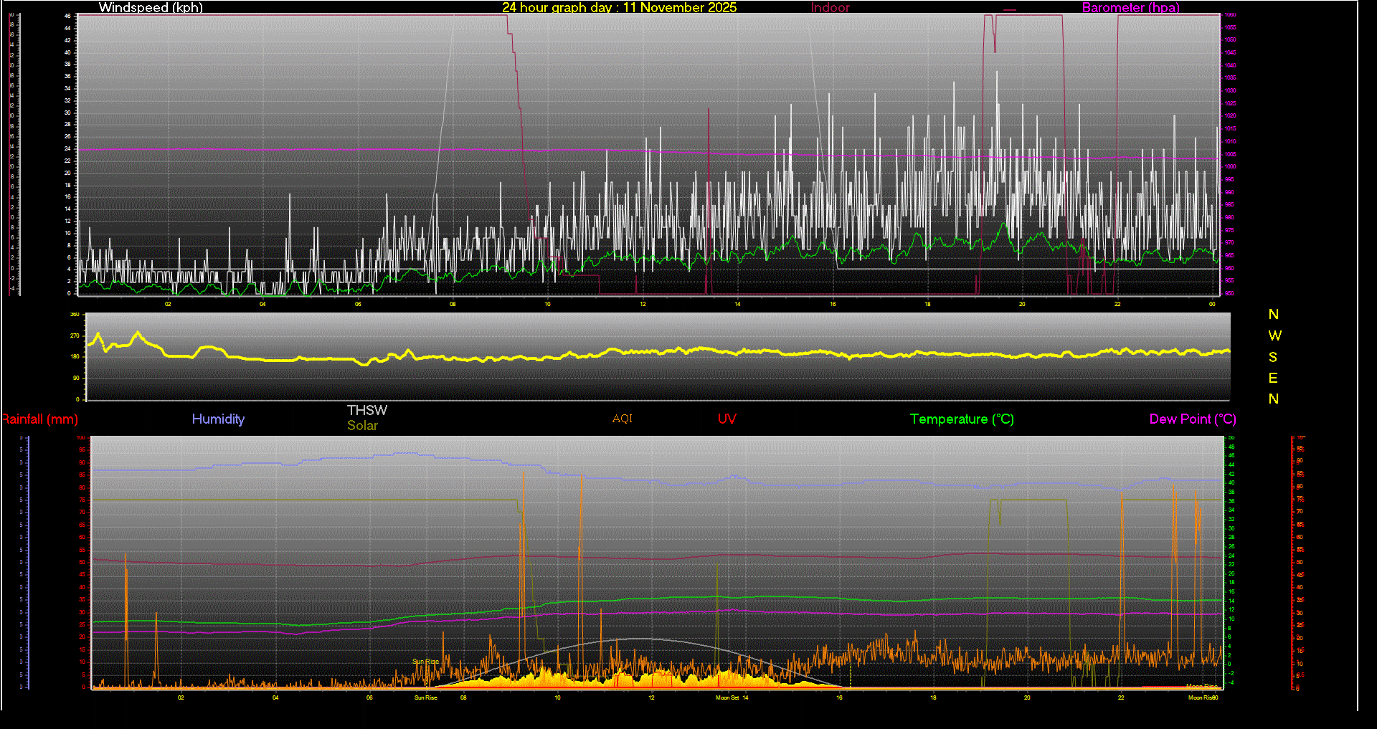This screenshot has height=729, width=1377.
Task: Select the Solar legend label
Action: click(362, 426)
